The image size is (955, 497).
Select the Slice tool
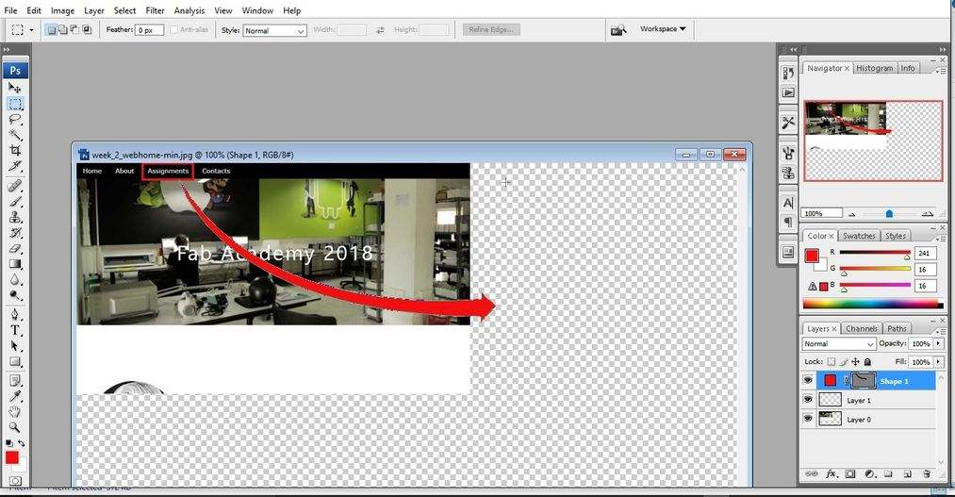click(15, 166)
